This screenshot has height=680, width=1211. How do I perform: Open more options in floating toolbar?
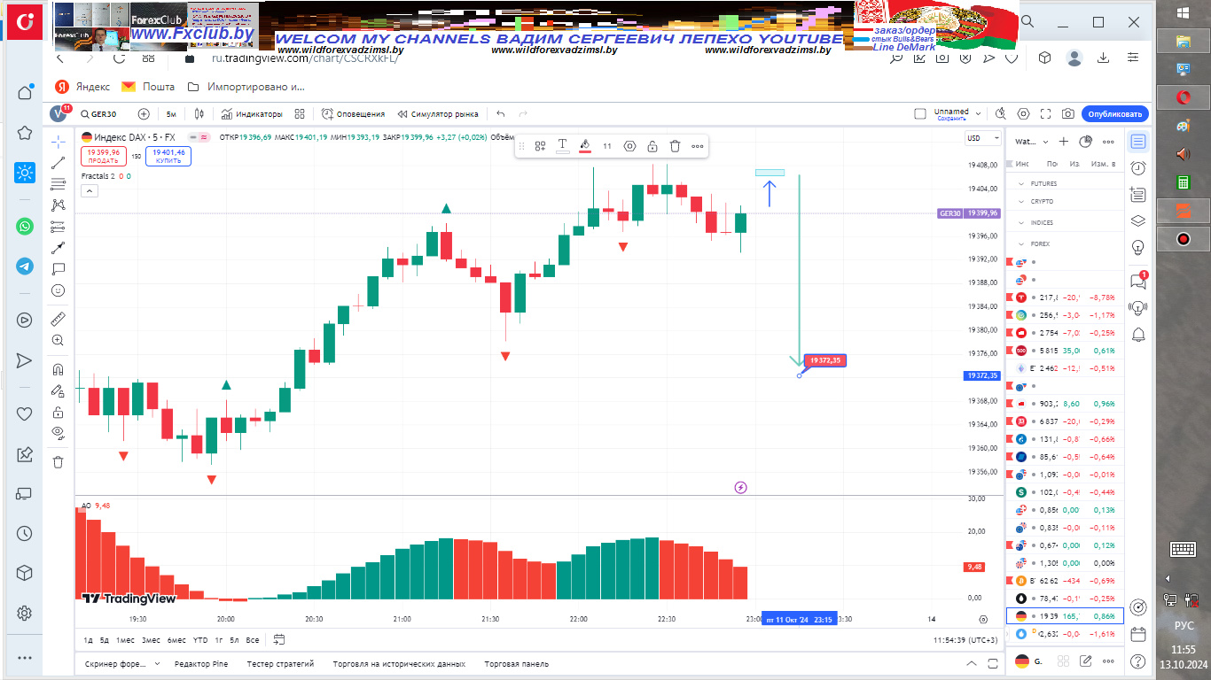pos(698,146)
